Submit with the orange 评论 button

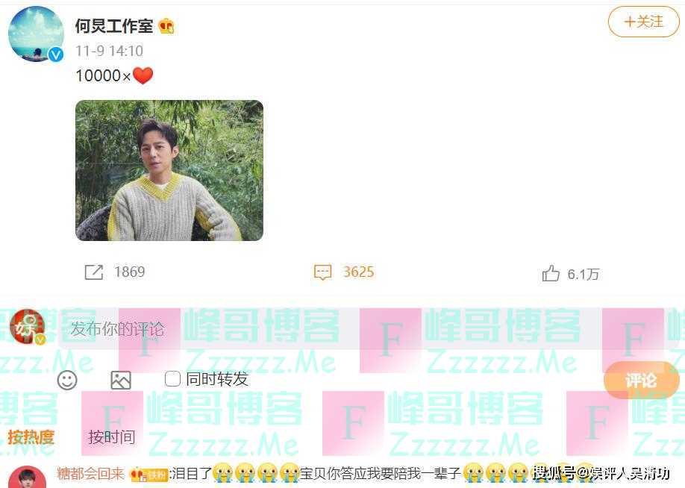coord(641,380)
